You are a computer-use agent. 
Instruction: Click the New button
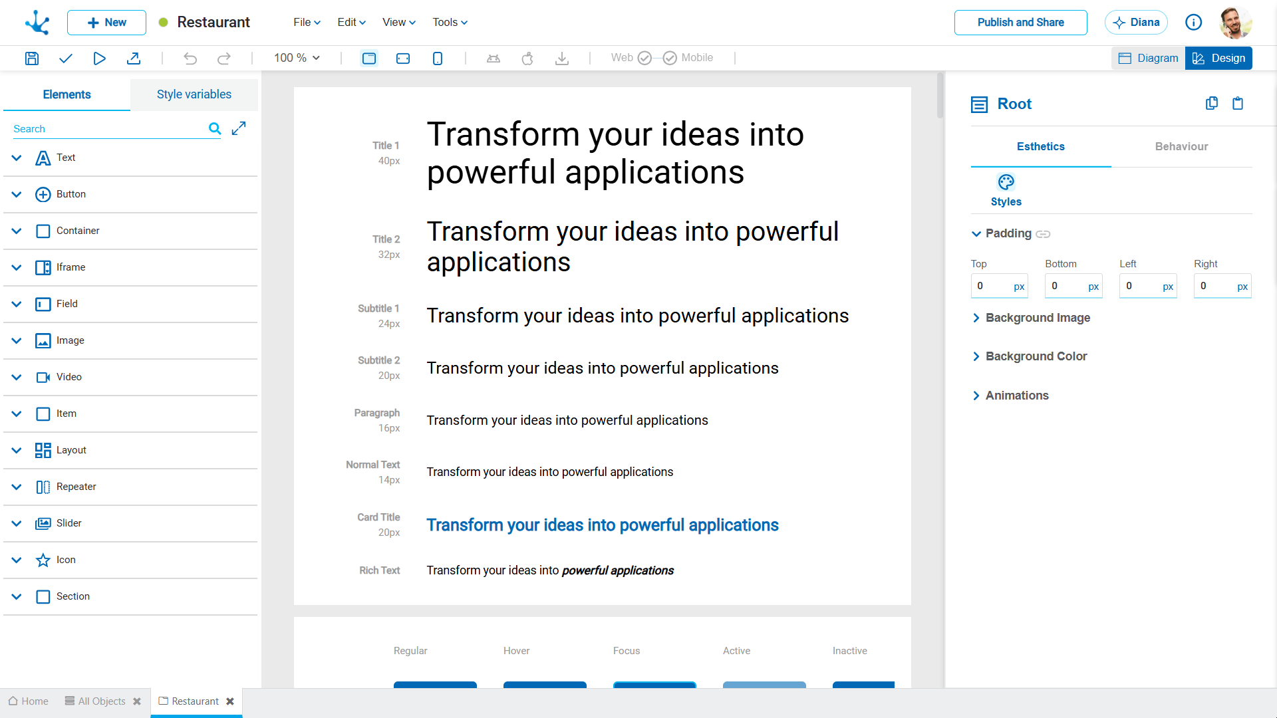tap(106, 23)
